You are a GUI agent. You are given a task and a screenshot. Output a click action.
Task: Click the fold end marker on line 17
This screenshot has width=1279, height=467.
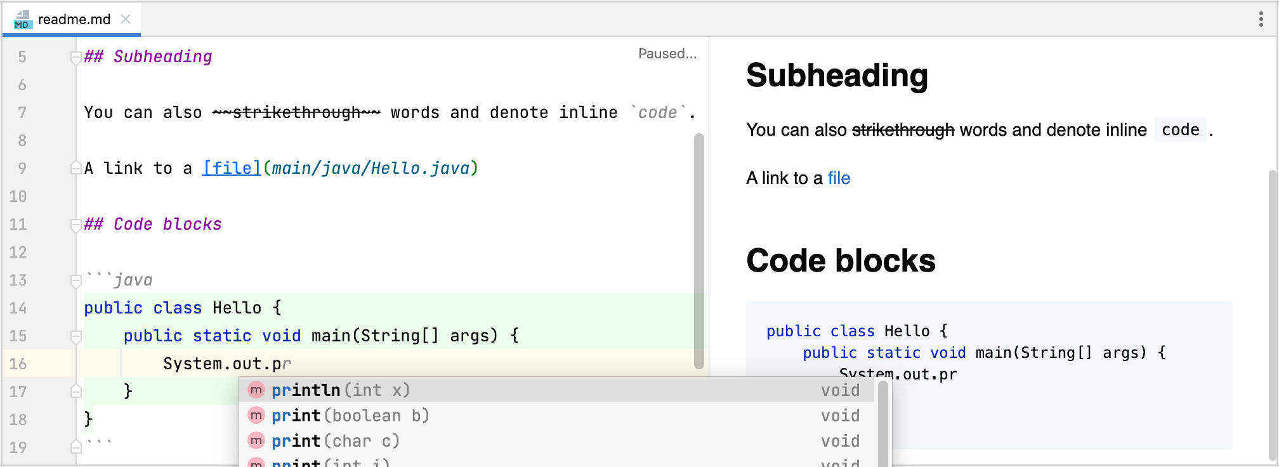75,391
